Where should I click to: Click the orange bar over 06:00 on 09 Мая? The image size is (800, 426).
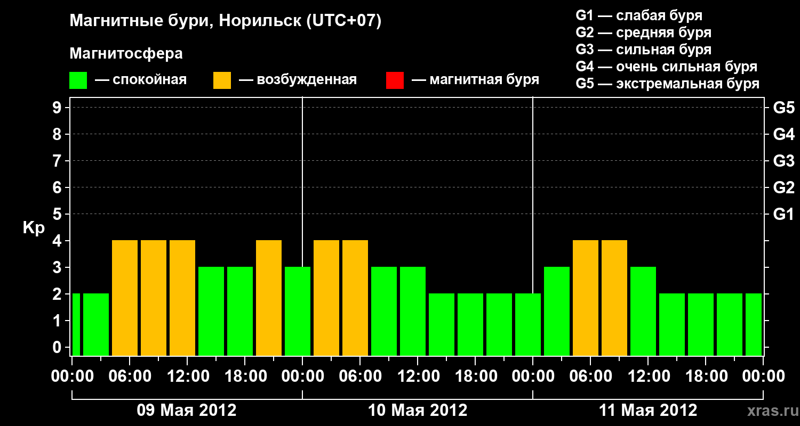point(125,298)
